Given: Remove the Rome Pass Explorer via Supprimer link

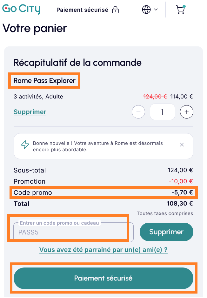Looking at the screenshot, I should tap(30, 112).
